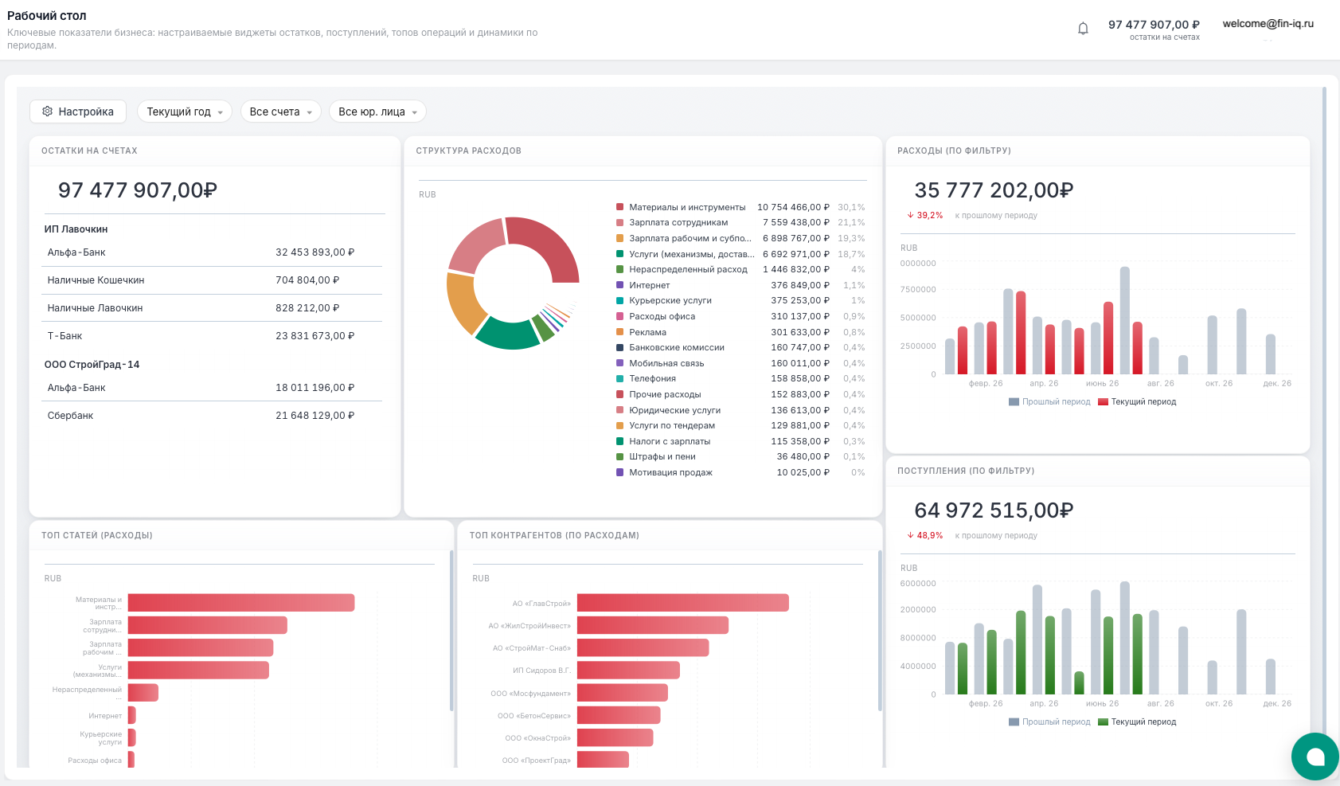Click the expenses total 35 777 202,00₽
Viewport: 1340px width, 786px height.
click(994, 190)
